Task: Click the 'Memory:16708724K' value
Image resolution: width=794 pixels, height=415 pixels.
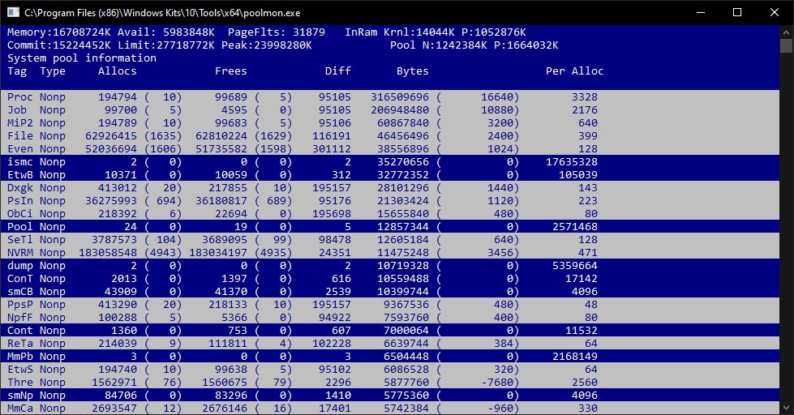Action: point(58,32)
